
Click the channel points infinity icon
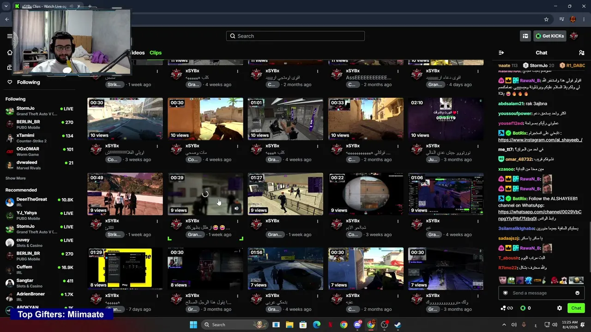(x=507, y=308)
